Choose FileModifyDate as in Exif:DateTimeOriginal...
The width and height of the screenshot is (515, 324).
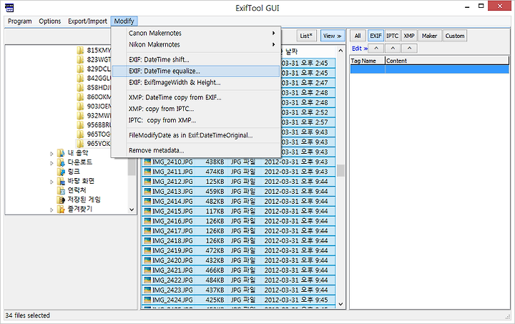[x=196, y=135]
